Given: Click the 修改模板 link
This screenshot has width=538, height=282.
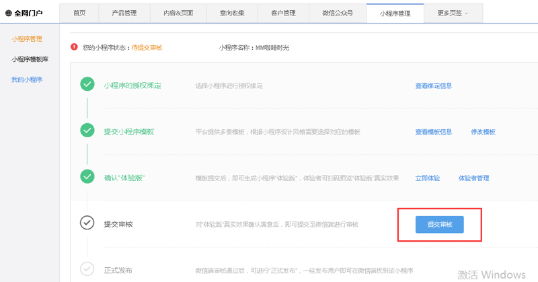Looking at the screenshot, I should 483,132.
